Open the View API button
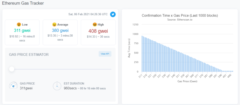The image size is (240, 105). pyautogui.click(x=105, y=54)
